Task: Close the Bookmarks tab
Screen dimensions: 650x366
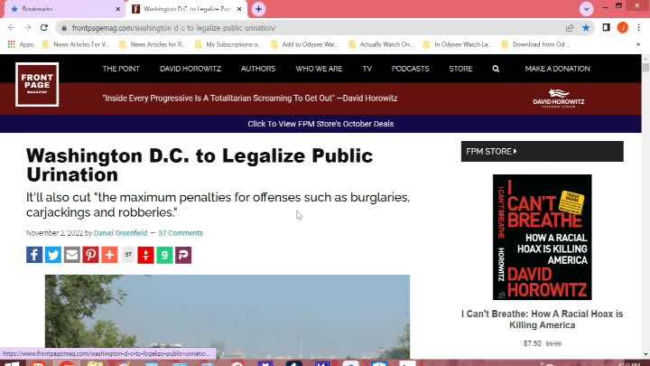Action: tap(117, 9)
